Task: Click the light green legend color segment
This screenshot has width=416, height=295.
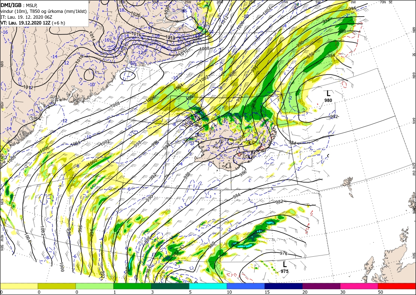Action: [x=94, y=286]
